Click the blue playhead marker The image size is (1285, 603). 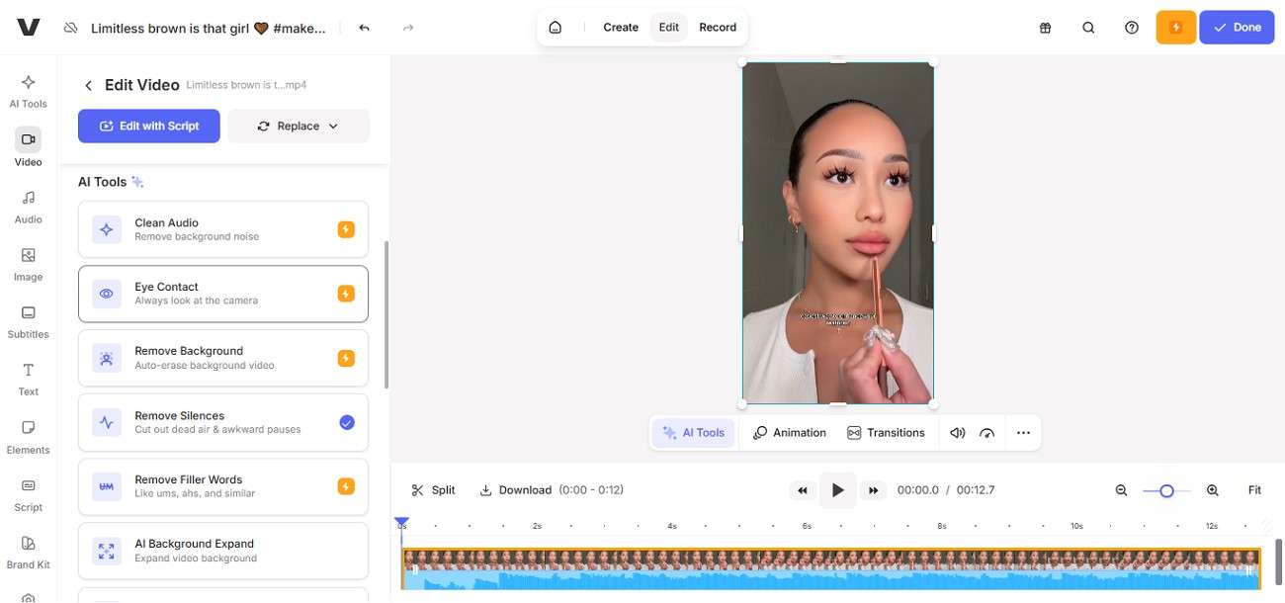(x=401, y=523)
